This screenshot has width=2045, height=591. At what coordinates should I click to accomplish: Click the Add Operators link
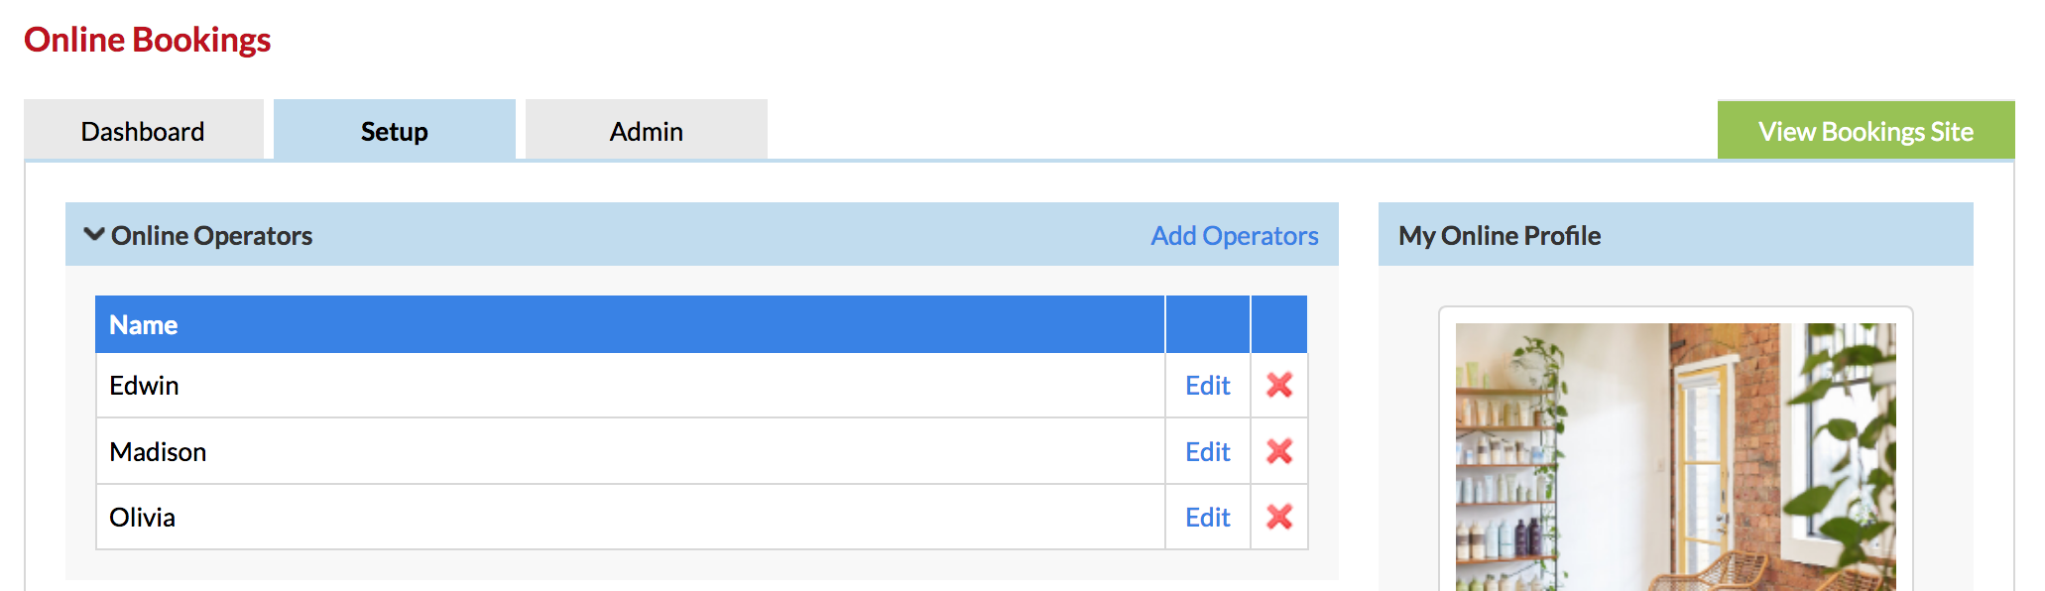coord(1235,236)
